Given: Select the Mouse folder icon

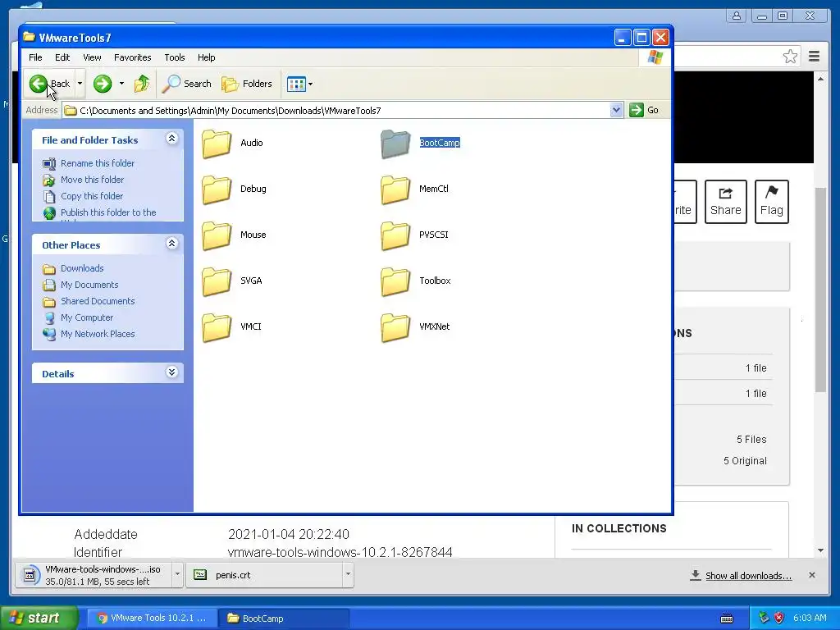Looking at the screenshot, I should (217, 235).
